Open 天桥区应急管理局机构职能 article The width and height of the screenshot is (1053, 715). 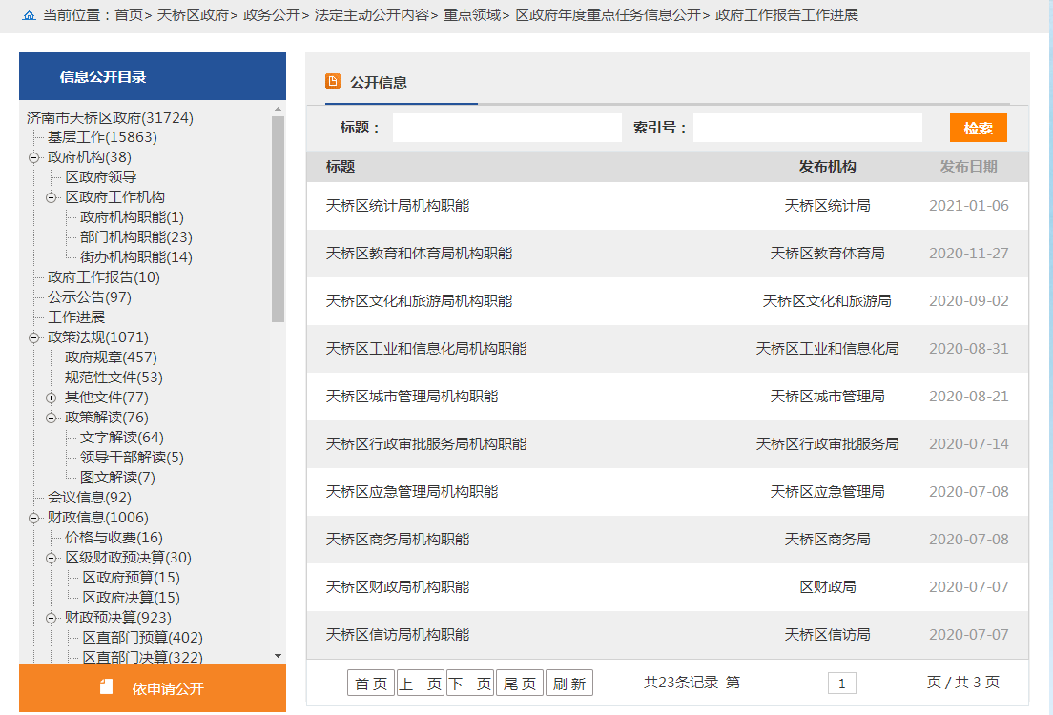click(412, 492)
